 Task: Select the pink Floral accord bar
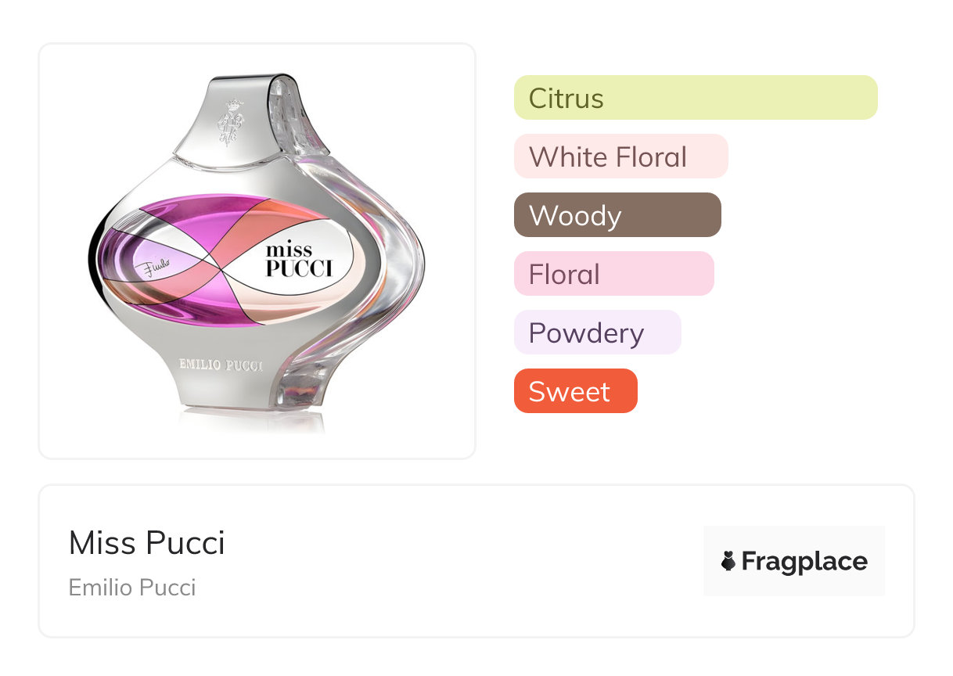point(613,274)
